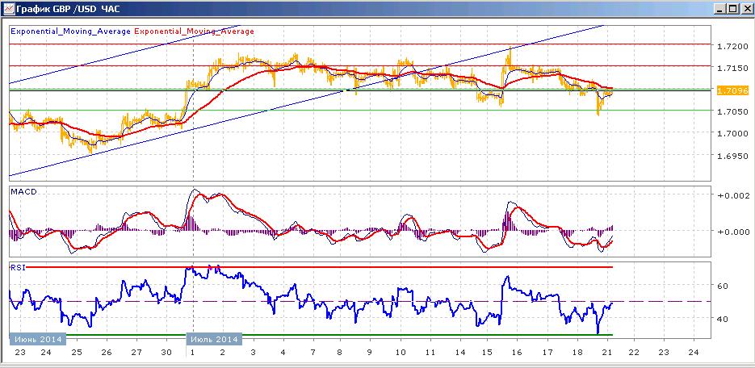The height and width of the screenshot is (368, 755).
Task: Click date 11 on the time axis
Action: click(430, 352)
